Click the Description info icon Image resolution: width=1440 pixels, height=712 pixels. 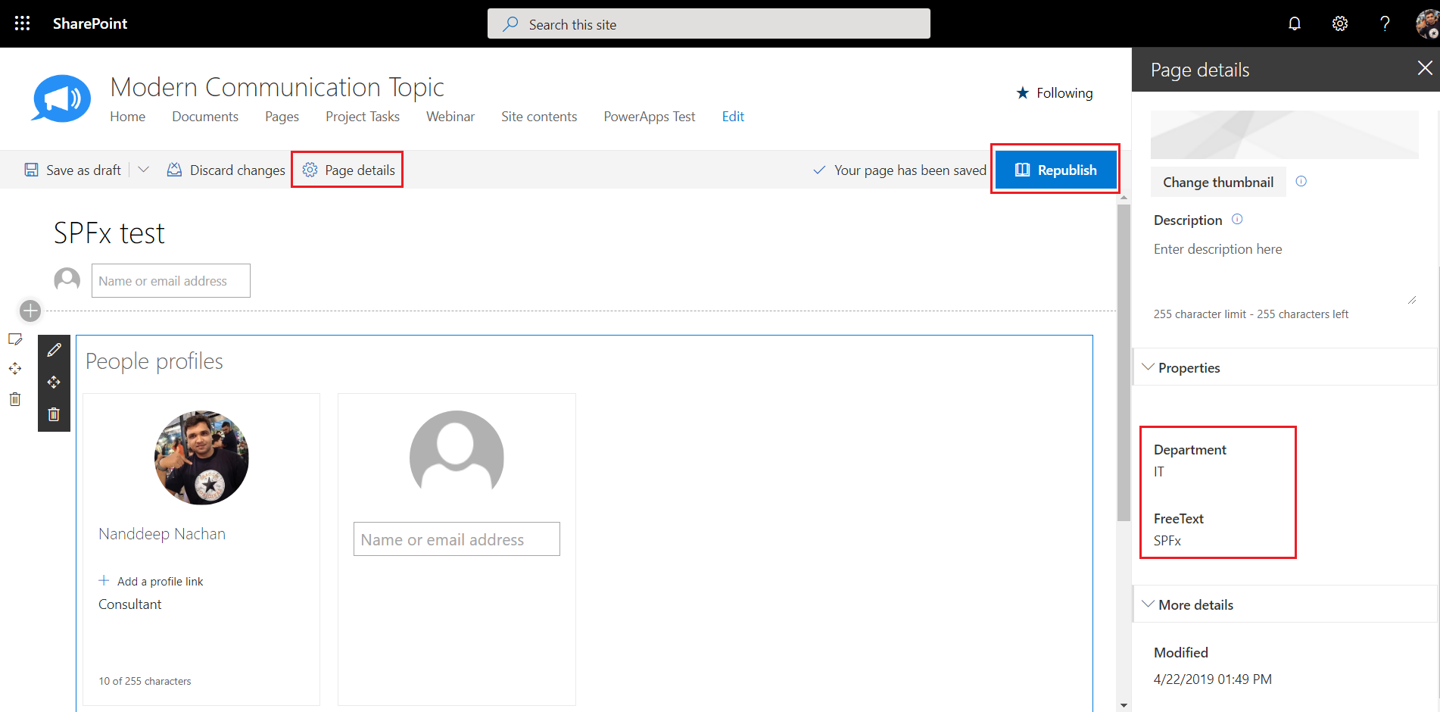tap(1237, 219)
